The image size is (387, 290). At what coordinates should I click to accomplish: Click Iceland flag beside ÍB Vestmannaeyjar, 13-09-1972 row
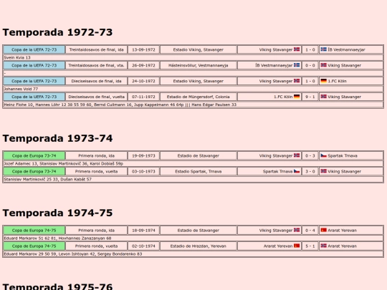[x=323, y=49]
